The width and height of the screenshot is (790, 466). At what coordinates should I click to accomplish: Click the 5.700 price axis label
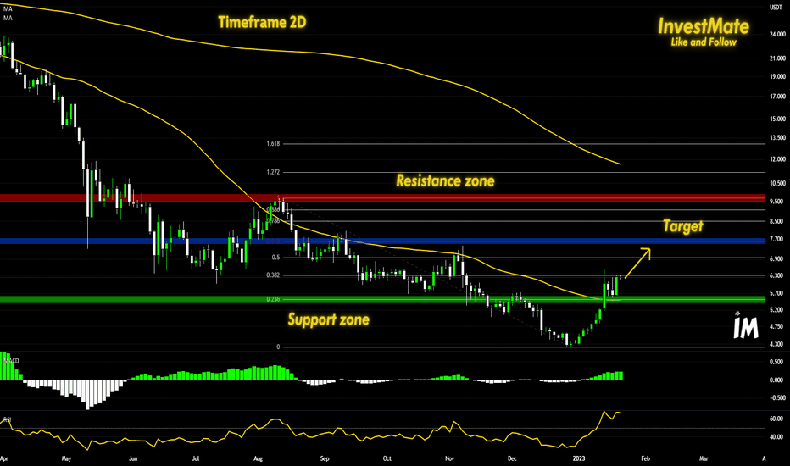776,293
